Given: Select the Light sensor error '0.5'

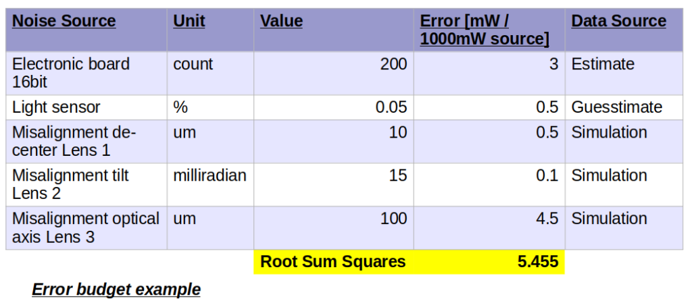Looking at the screenshot, I should click(489, 107).
